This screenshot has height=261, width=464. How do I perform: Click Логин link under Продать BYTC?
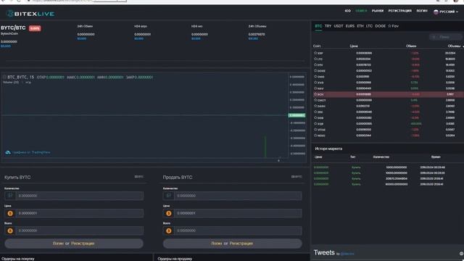pos(217,244)
